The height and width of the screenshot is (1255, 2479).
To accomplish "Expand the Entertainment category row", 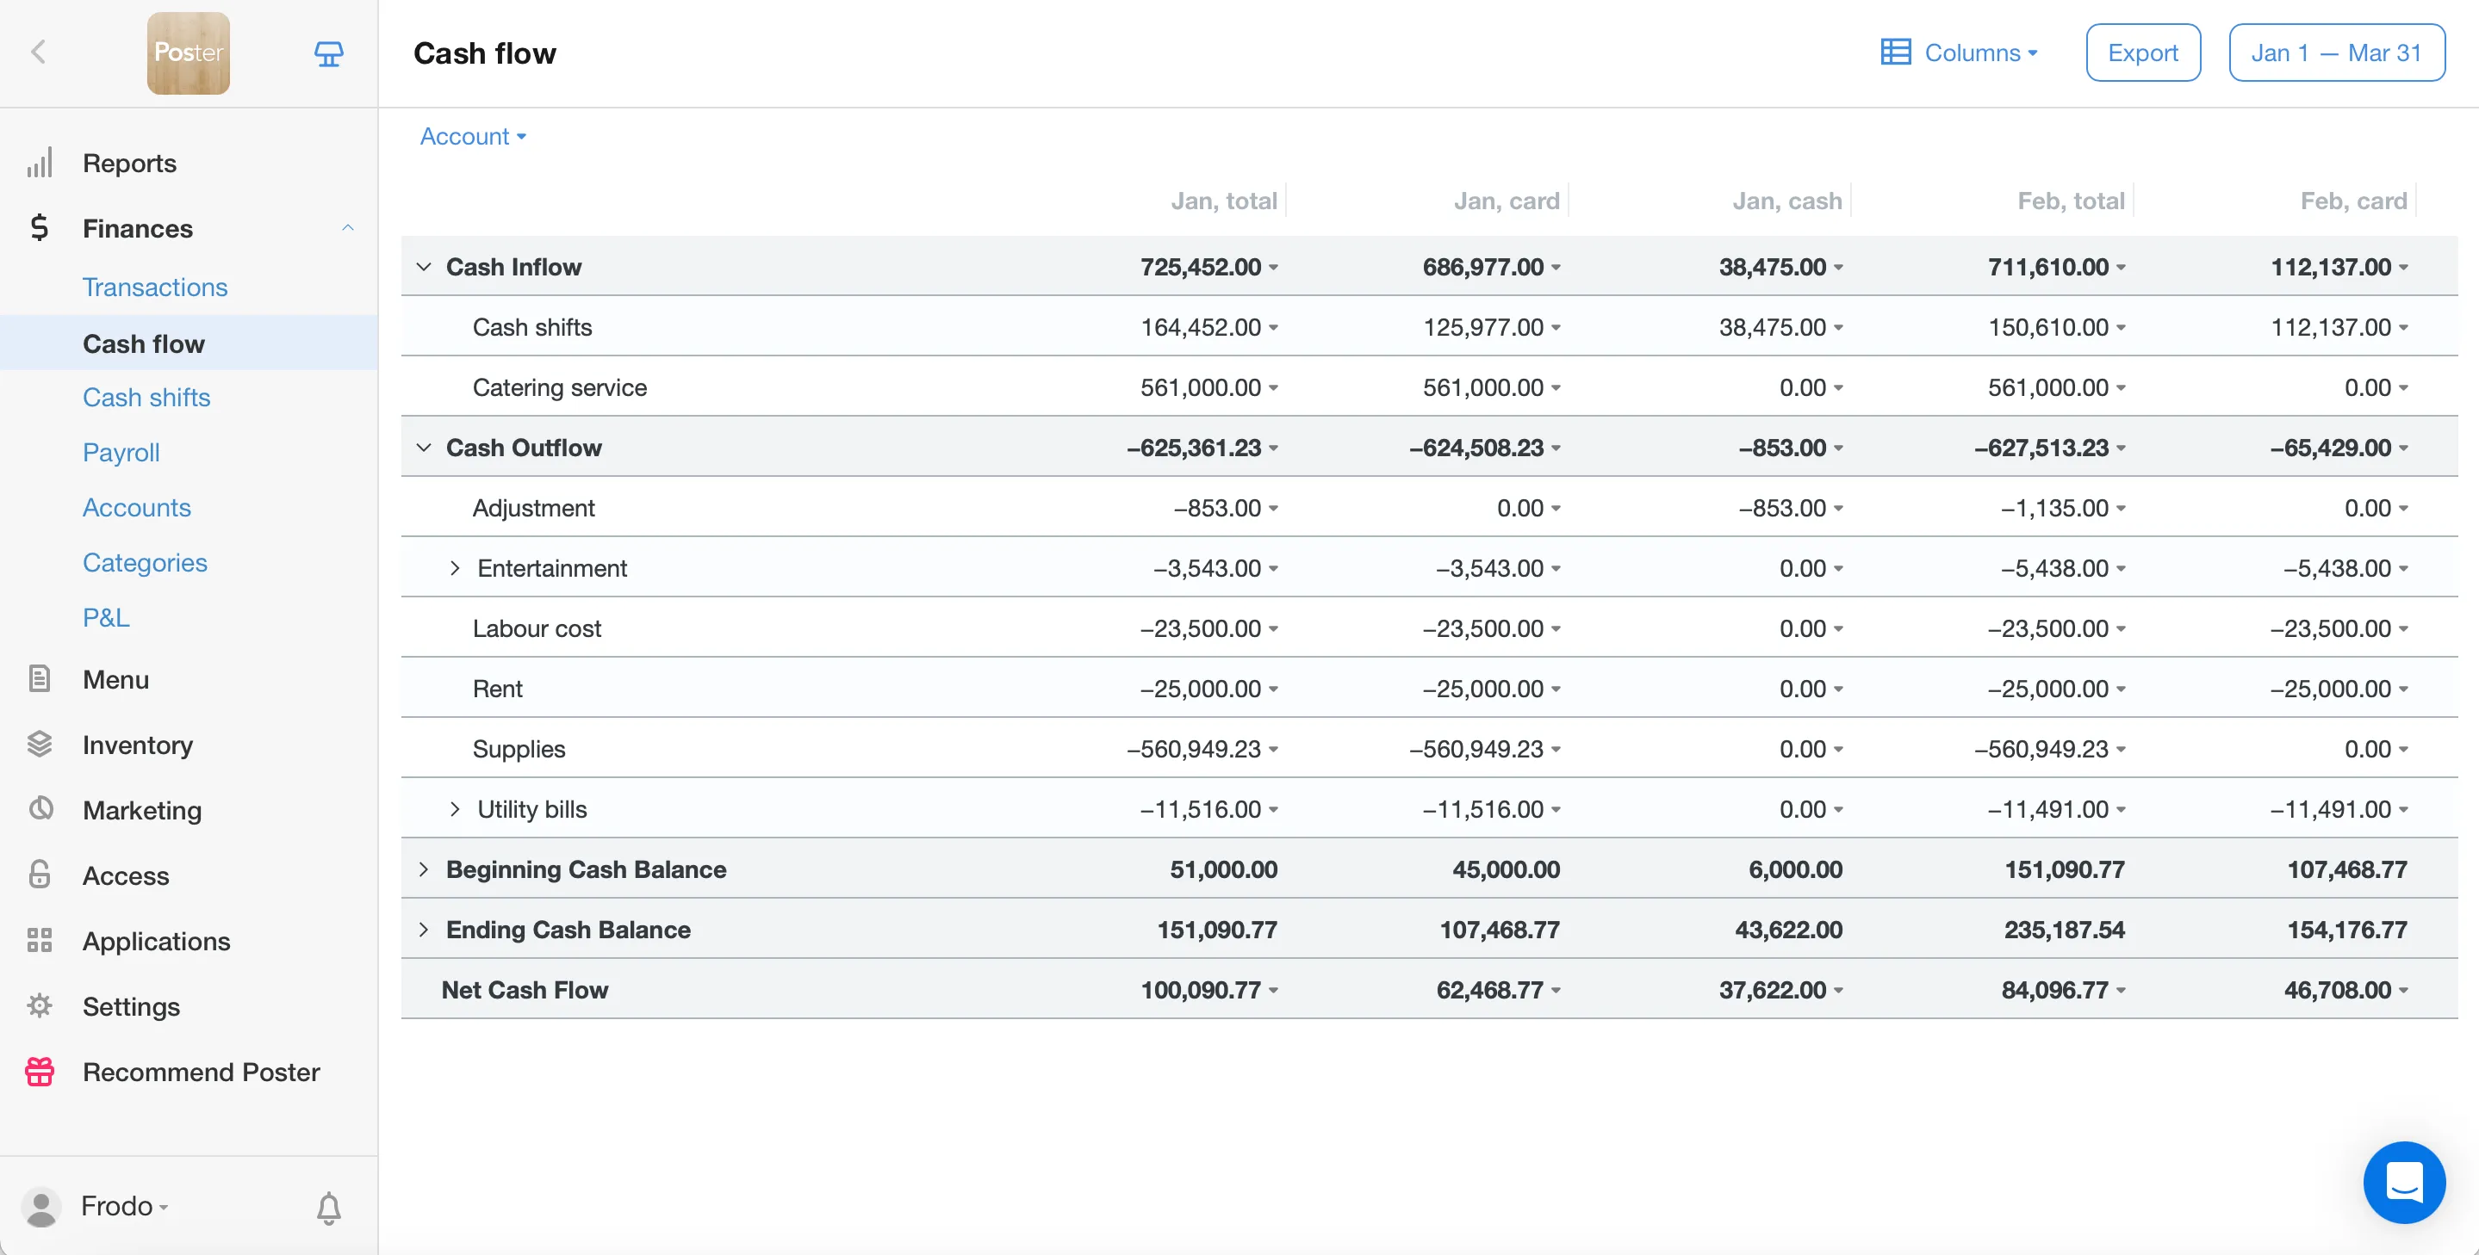I will click(455, 568).
